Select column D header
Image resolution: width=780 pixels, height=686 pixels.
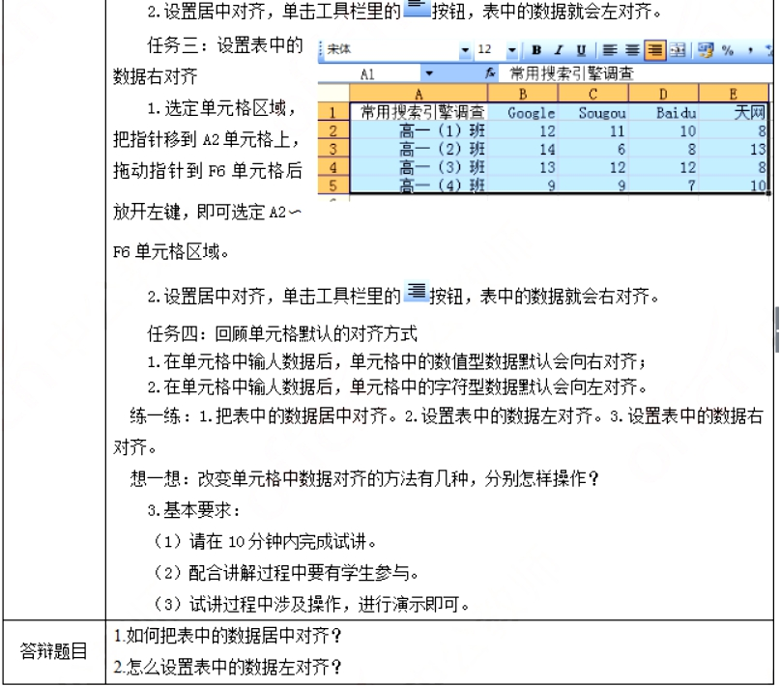(x=663, y=94)
